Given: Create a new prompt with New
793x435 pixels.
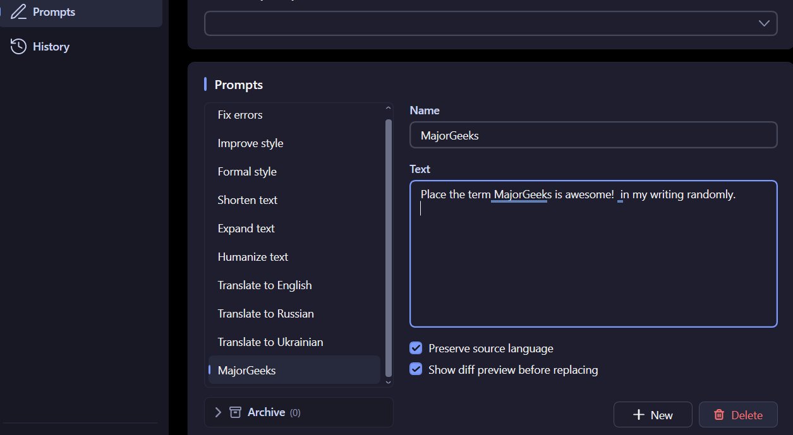Looking at the screenshot, I should [653, 415].
